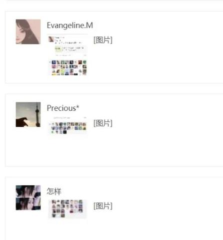The width and height of the screenshot is (223, 240).
Task: Click small avatar inside Evangeline.M's screenshot thumbnail
Action: (x=51, y=39)
